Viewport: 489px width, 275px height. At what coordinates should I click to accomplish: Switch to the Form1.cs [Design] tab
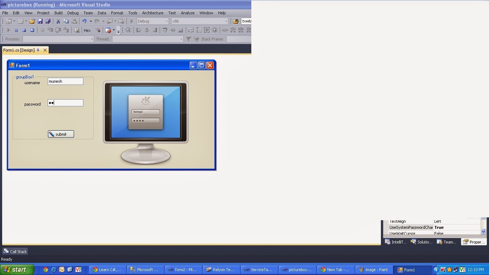[x=20, y=50]
